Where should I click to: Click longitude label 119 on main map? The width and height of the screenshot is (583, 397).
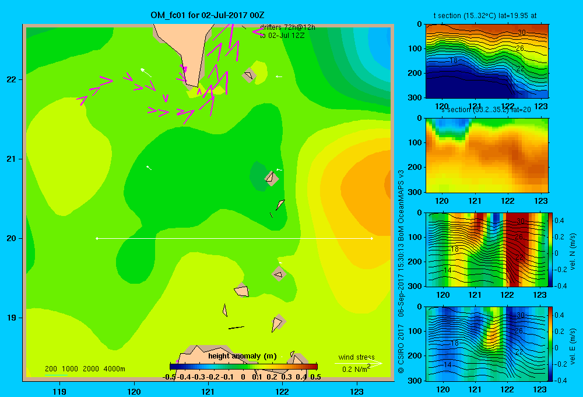click(59, 391)
